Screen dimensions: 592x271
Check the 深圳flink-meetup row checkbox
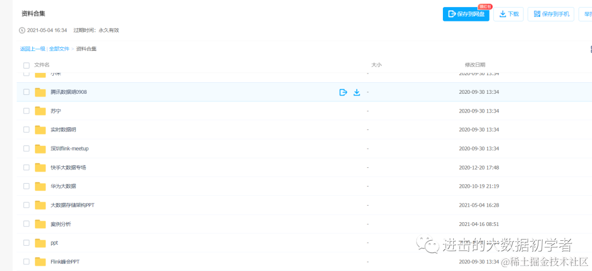point(26,149)
